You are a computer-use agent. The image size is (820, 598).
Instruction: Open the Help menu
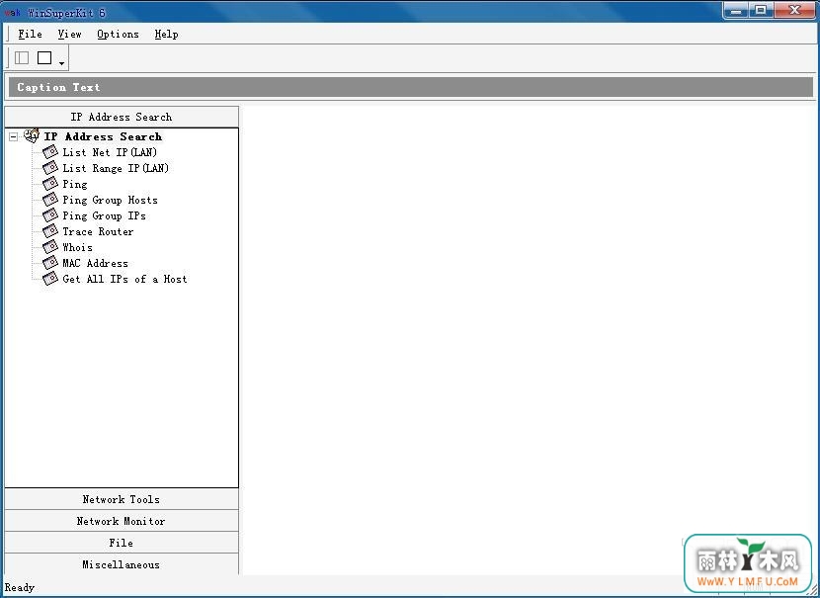(x=166, y=34)
